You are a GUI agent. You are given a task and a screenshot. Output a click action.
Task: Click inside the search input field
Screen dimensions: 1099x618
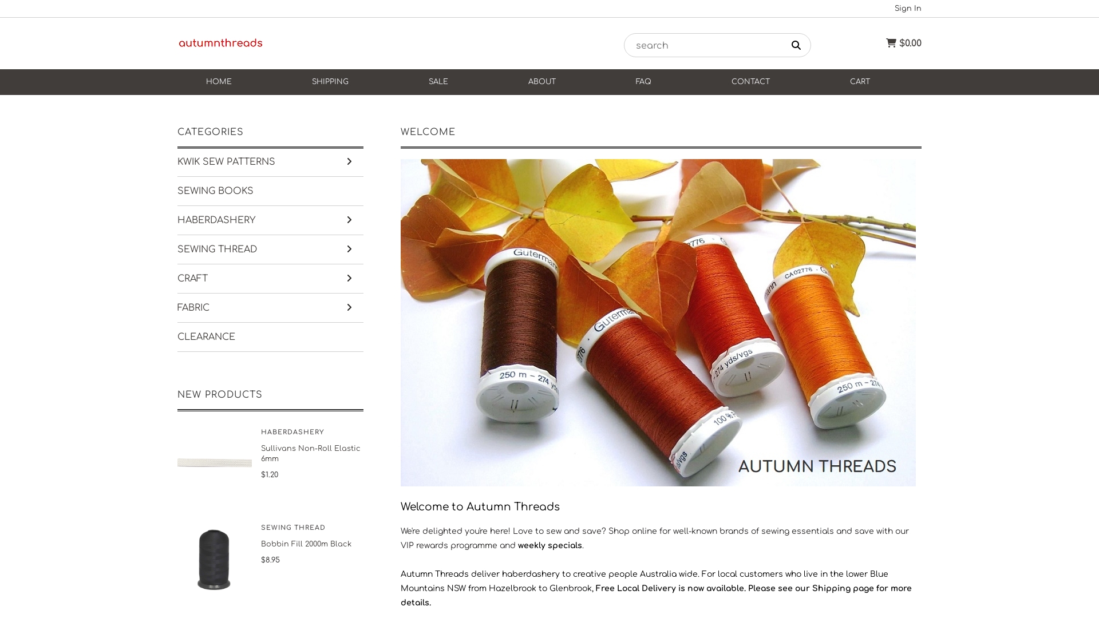(x=704, y=46)
